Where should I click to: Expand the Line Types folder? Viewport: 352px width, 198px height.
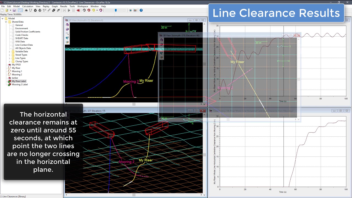click(x=9, y=58)
